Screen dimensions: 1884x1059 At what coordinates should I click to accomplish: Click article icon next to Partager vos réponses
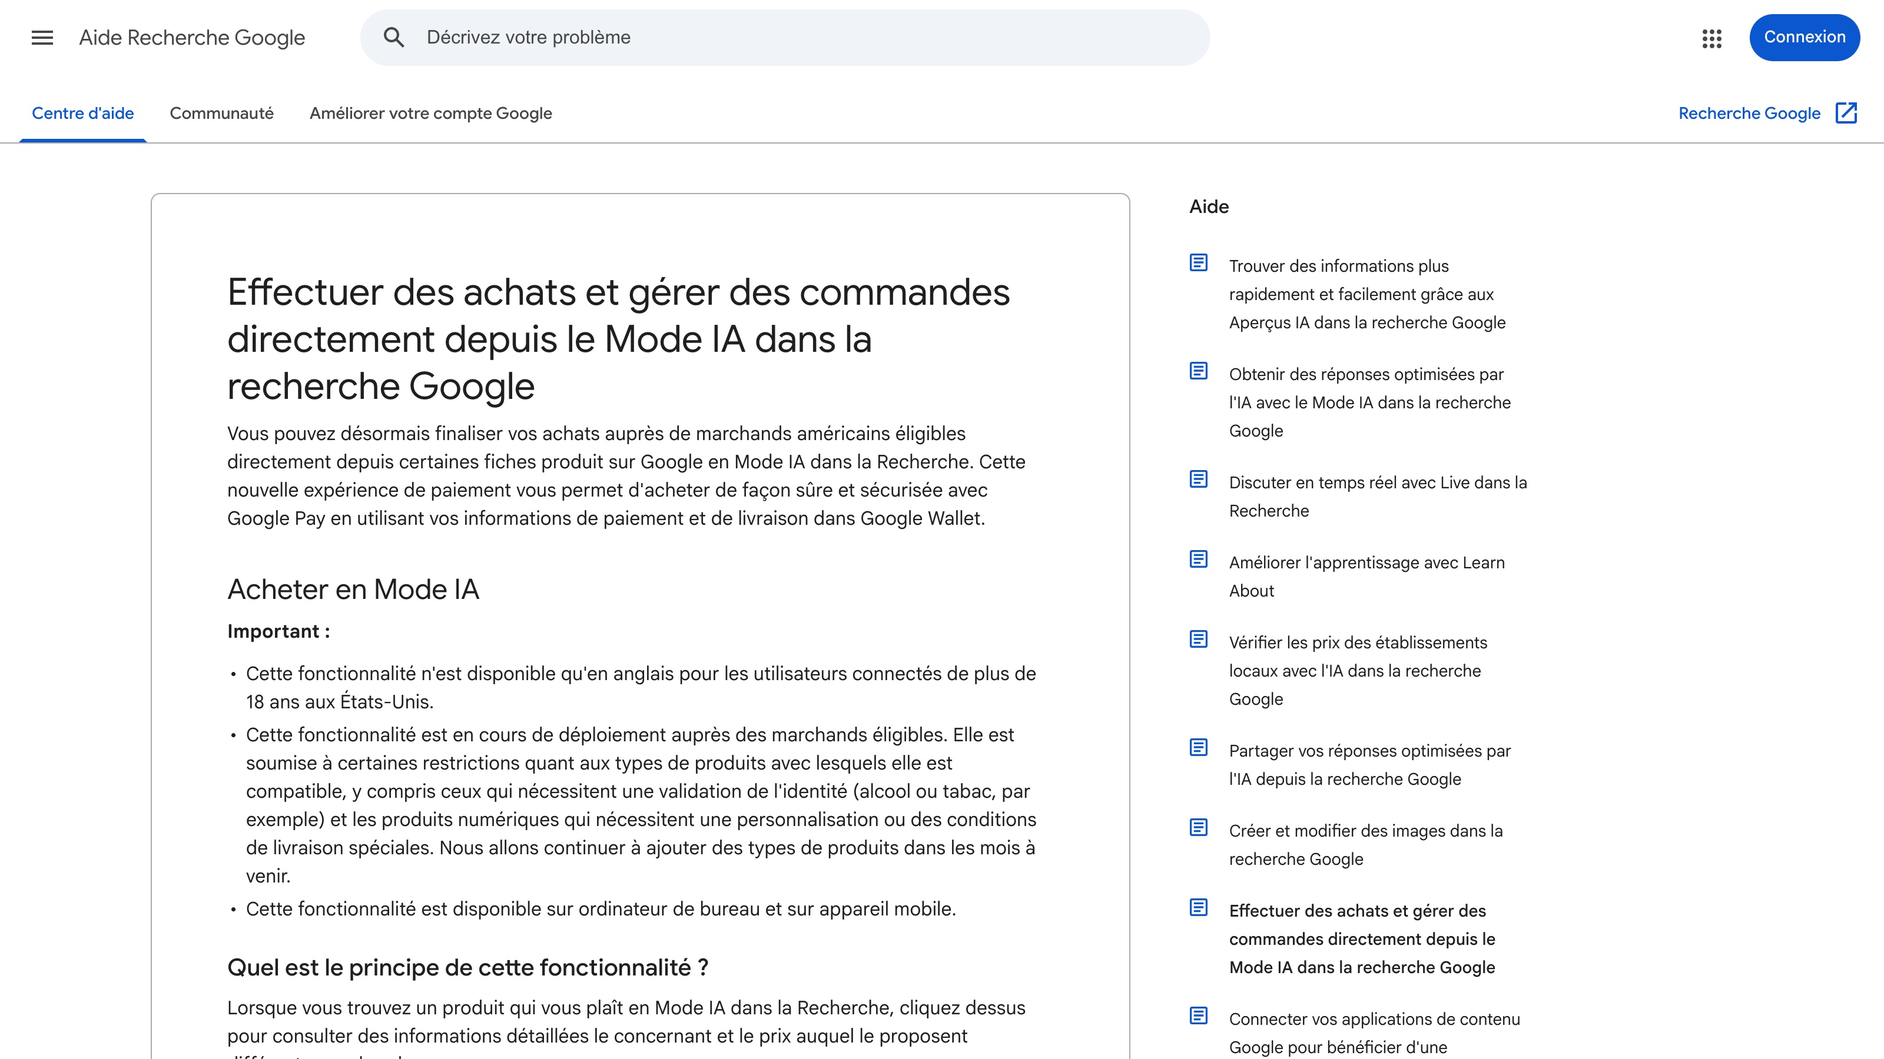coord(1198,747)
